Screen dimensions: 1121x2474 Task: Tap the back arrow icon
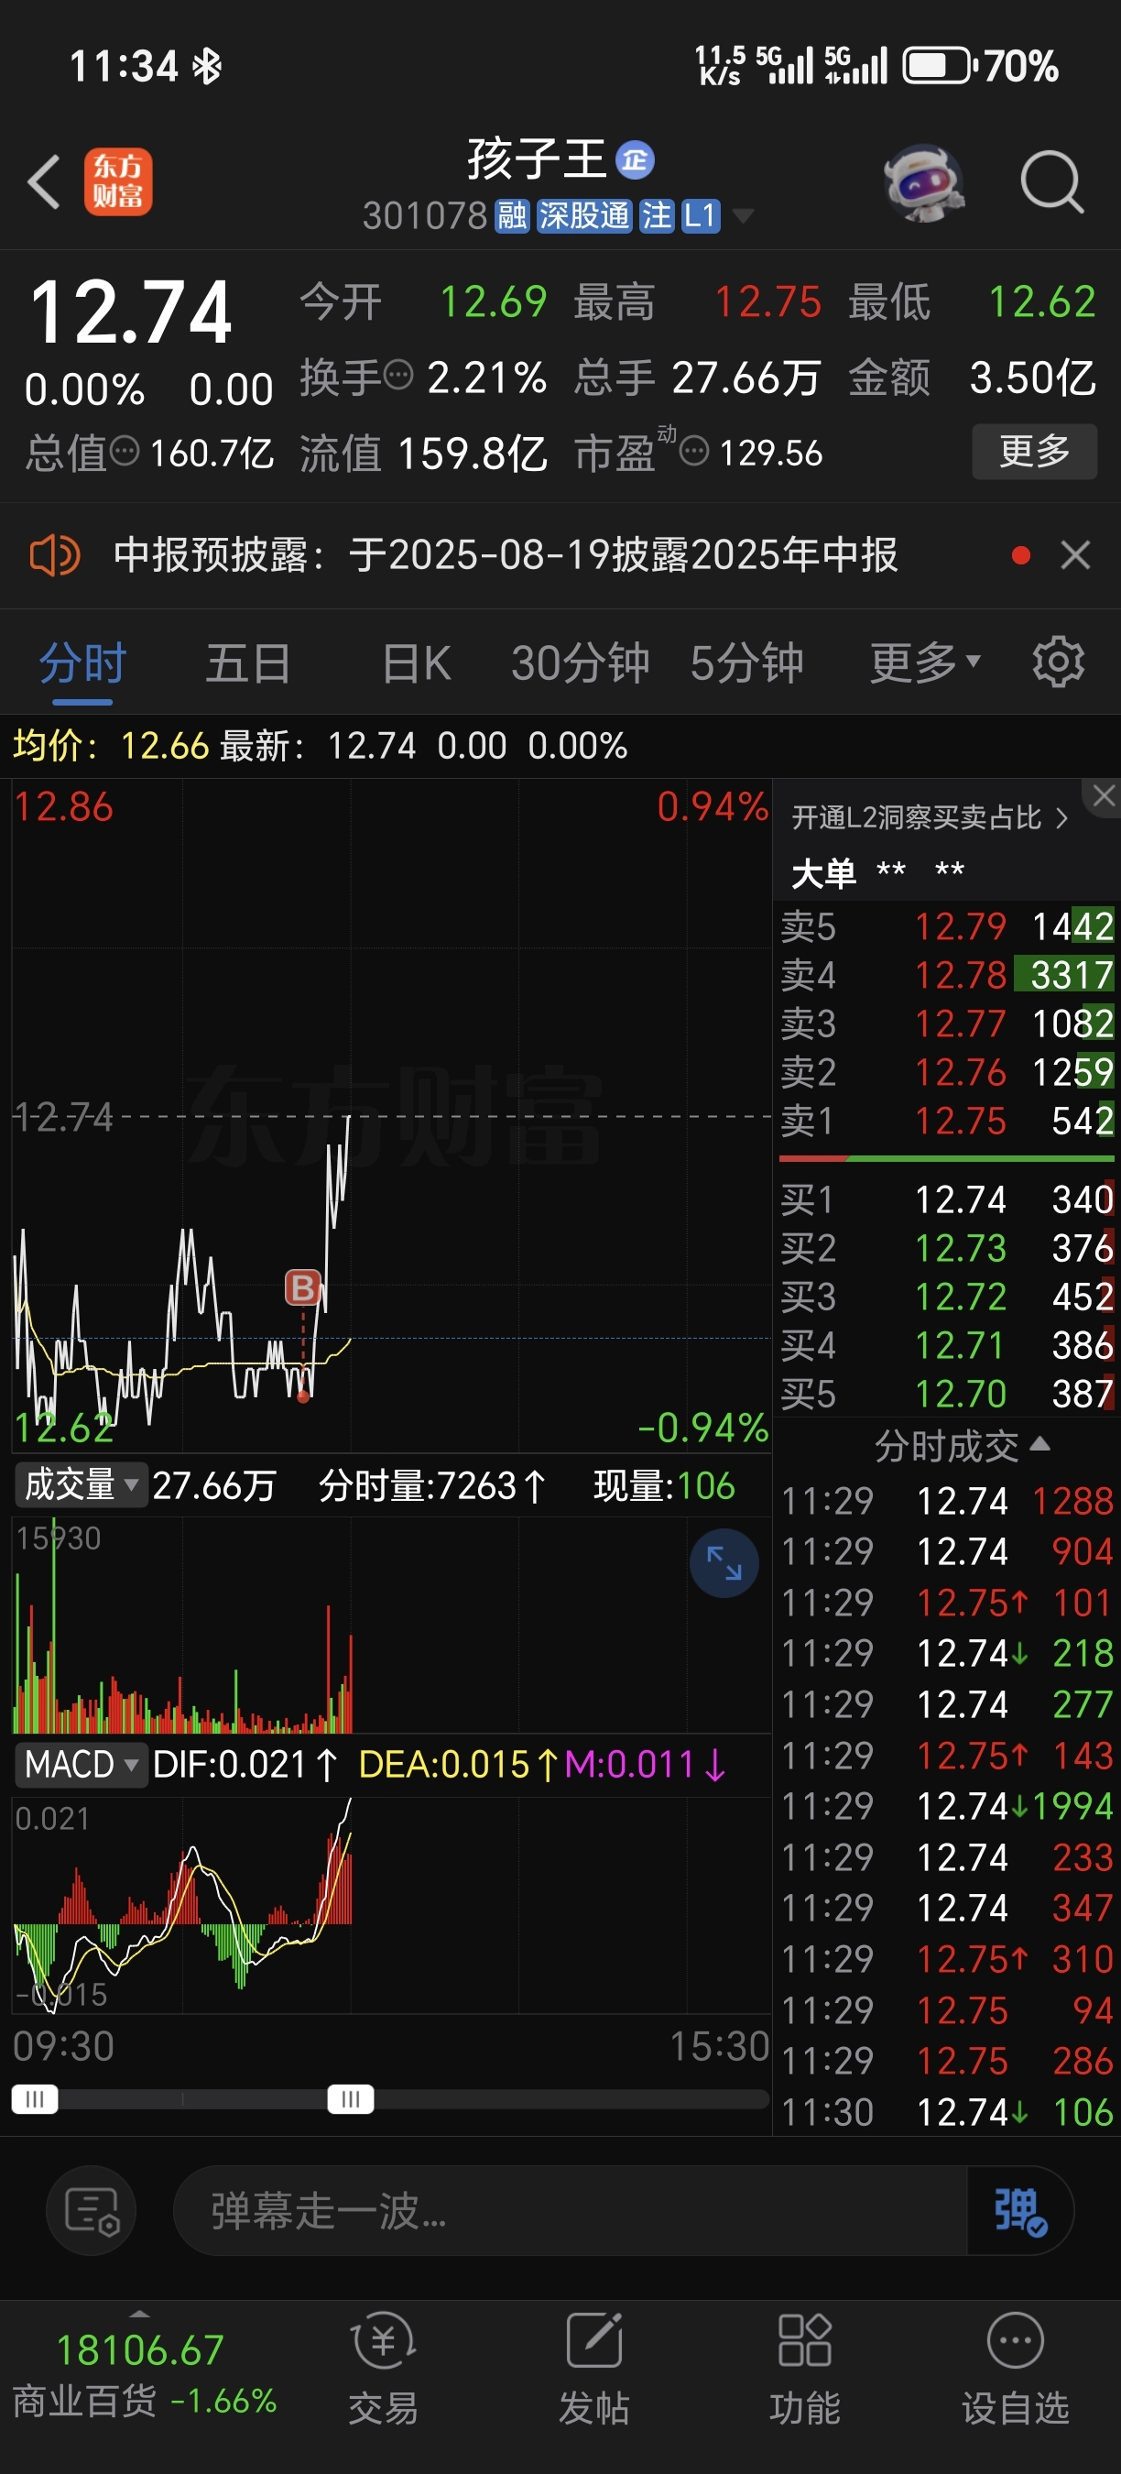(x=44, y=181)
